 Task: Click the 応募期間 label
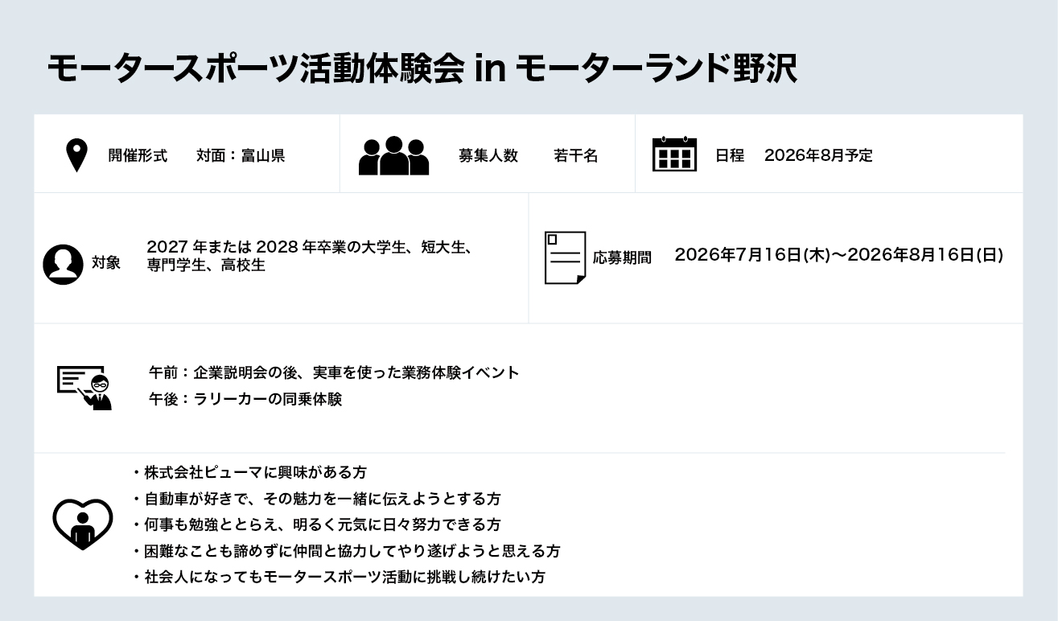coord(622,257)
